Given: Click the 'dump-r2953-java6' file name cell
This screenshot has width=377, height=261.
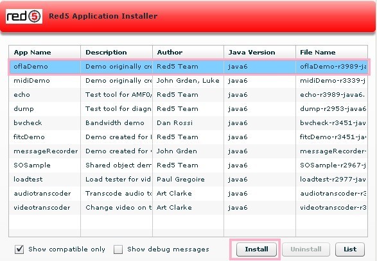Looking at the screenshot, I should click(331, 109).
